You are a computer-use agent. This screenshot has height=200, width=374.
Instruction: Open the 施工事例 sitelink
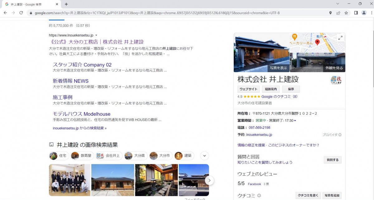tap(63, 97)
